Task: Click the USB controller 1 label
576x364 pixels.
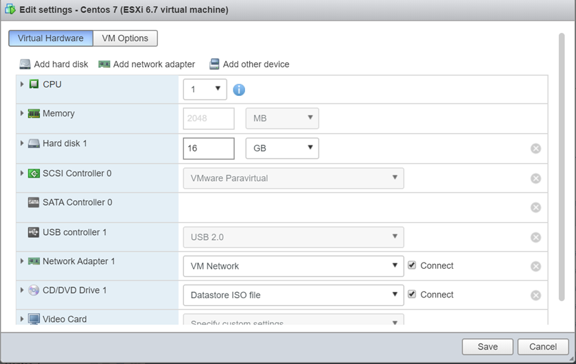Action: click(x=75, y=232)
